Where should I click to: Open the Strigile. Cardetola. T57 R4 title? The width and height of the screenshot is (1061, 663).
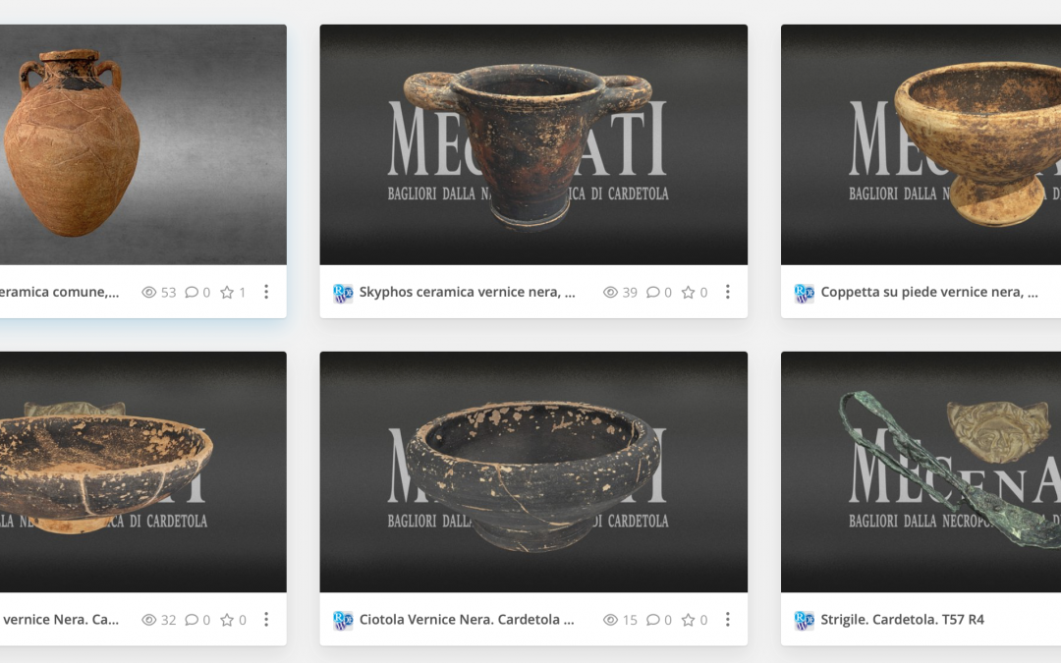(x=902, y=620)
